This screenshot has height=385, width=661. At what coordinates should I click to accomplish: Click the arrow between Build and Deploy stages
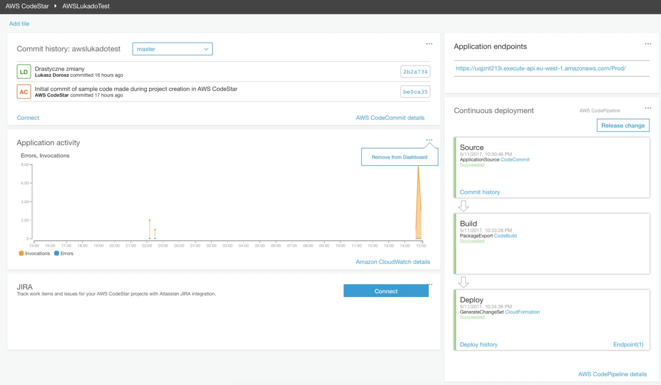pos(464,282)
